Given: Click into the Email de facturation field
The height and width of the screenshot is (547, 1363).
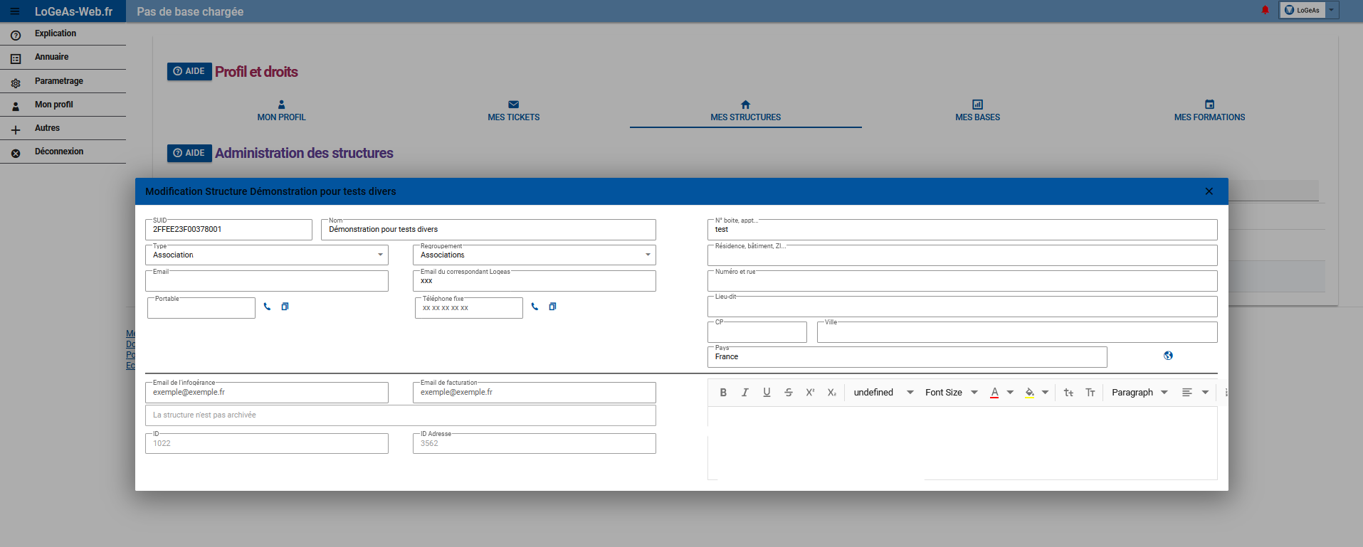Looking at the screenshot, I should pyautogui.click(x=534, y=393).
